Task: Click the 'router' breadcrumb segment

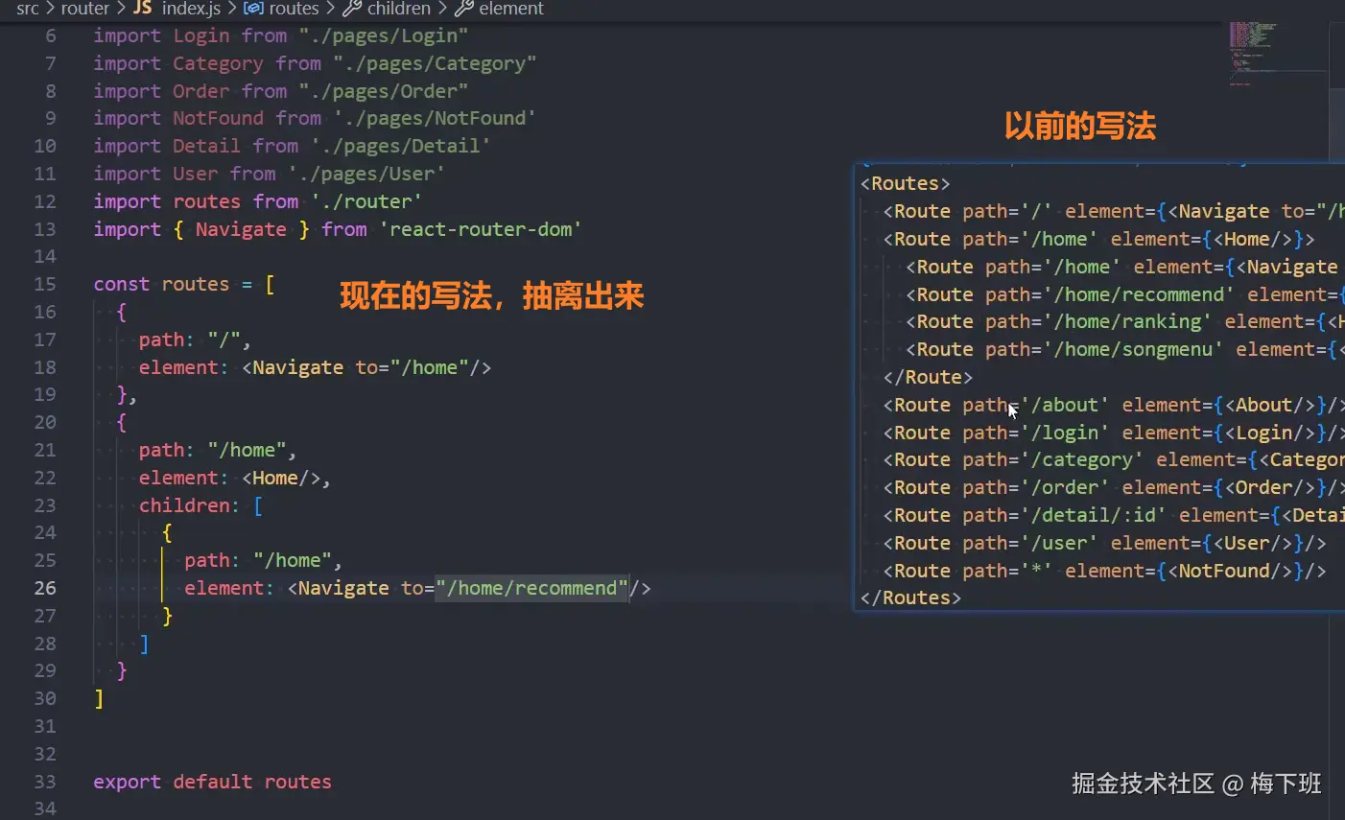Action: [85, 9]
